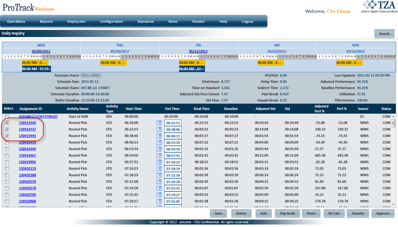398x227 pixels.
Task: Open the Standards menu
Action: click(146, 22)
